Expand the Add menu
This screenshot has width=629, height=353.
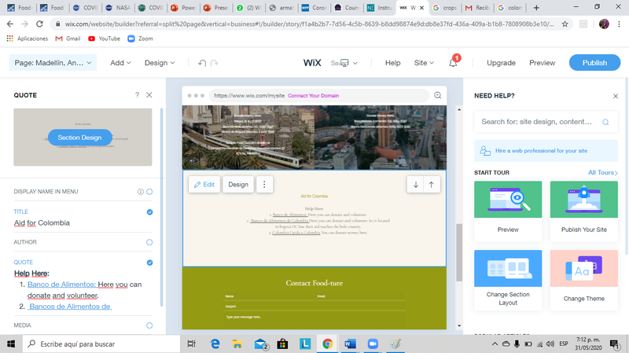point(120,63)
